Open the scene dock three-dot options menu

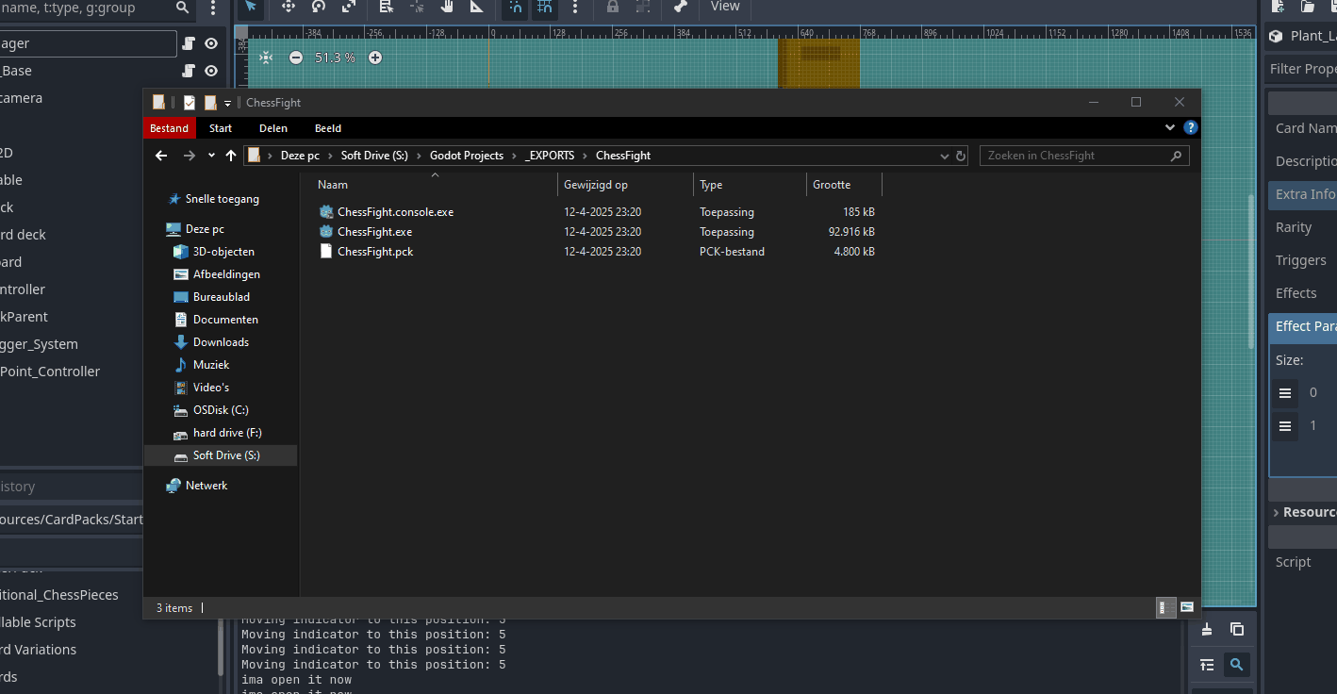tap(213, 8)
